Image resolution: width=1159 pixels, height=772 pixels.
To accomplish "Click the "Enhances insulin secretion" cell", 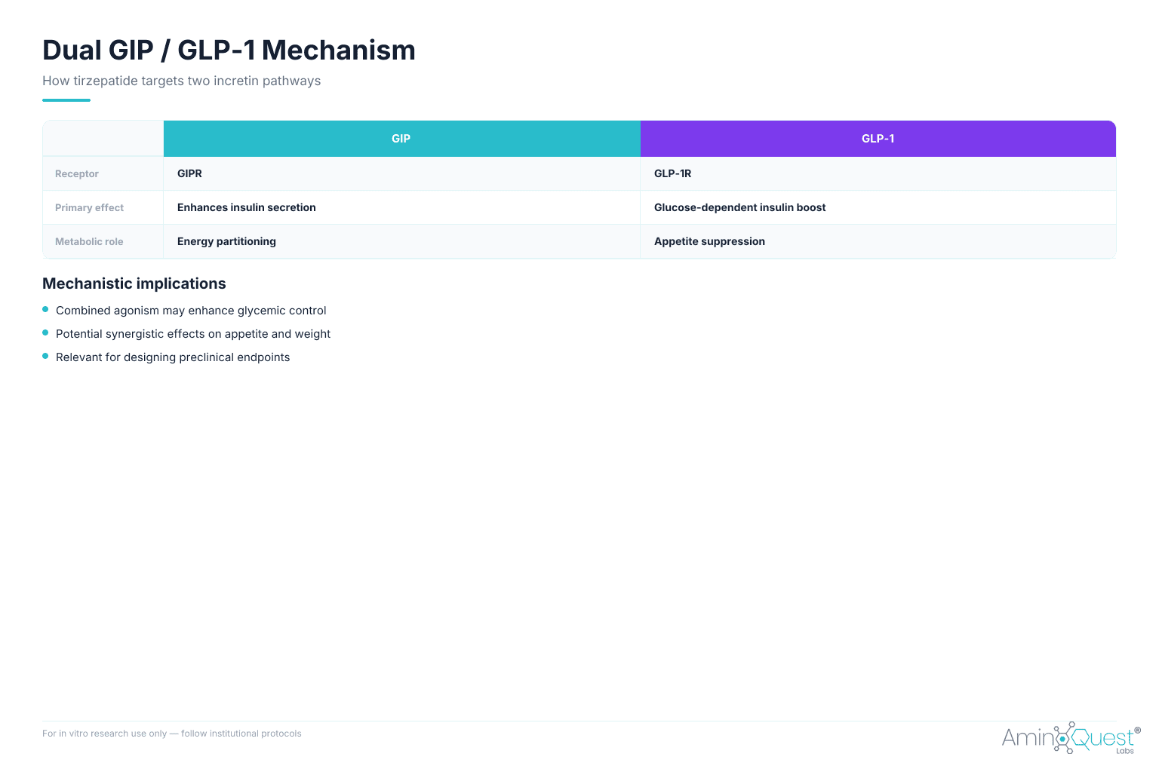I will point(401,207).
